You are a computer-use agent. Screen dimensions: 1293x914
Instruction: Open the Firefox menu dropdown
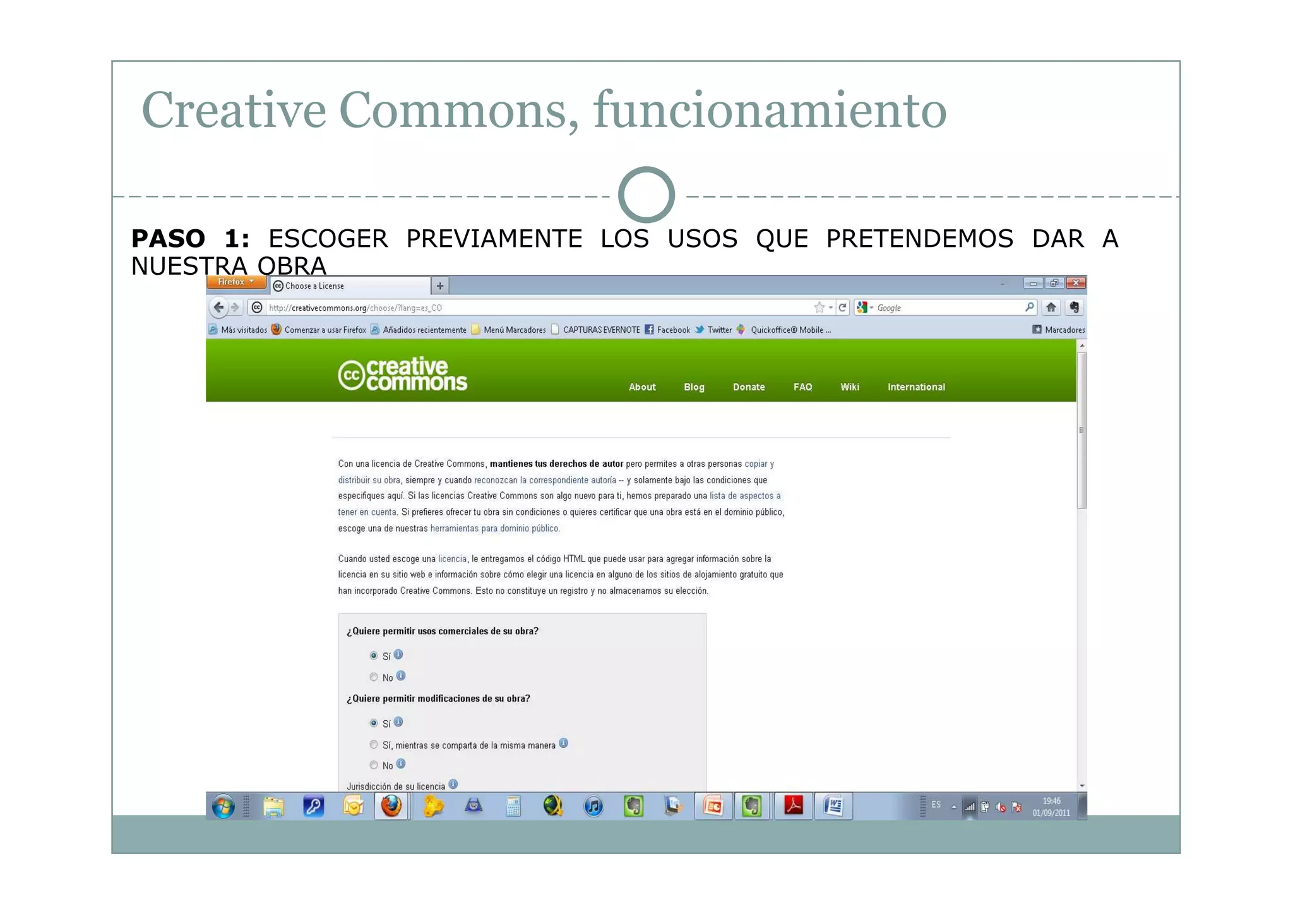point(236,282)
